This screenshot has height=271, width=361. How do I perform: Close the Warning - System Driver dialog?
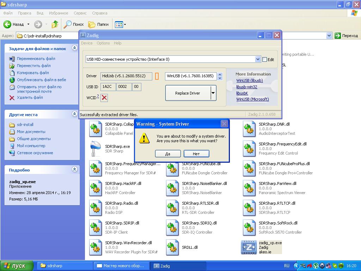tap(224, 124)
